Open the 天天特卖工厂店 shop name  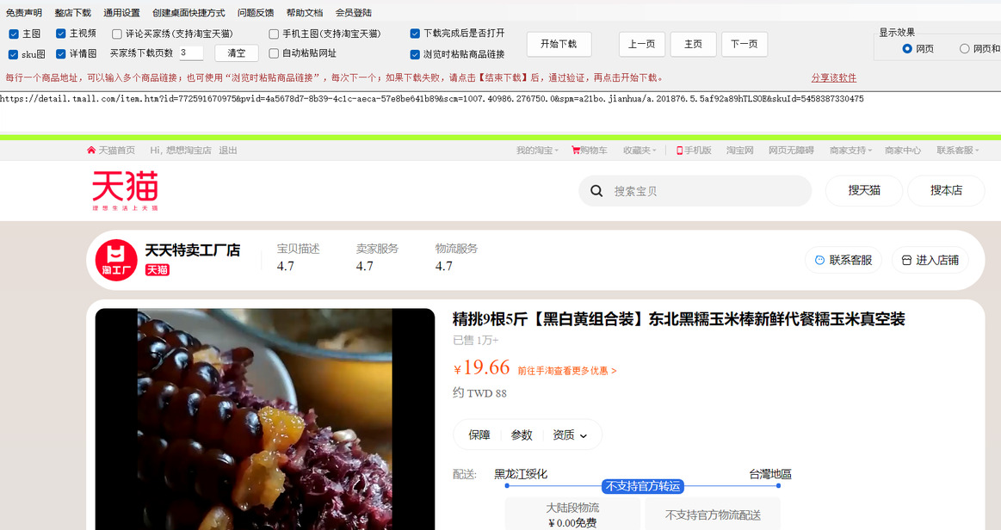193,250
